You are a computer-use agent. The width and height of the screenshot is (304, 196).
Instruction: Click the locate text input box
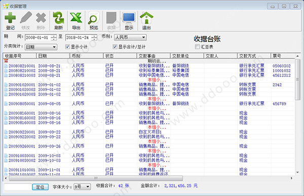18,187
